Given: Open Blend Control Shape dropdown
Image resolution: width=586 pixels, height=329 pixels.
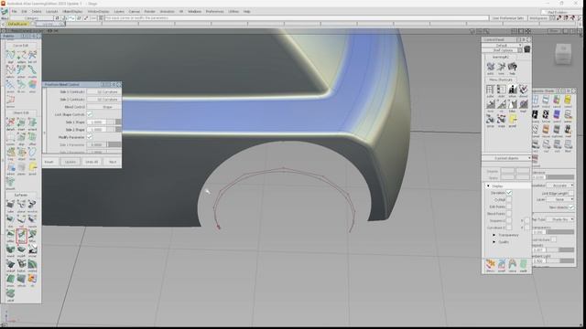Looking at the screenshot, I should pyautogui.click(x=103, y=107).
